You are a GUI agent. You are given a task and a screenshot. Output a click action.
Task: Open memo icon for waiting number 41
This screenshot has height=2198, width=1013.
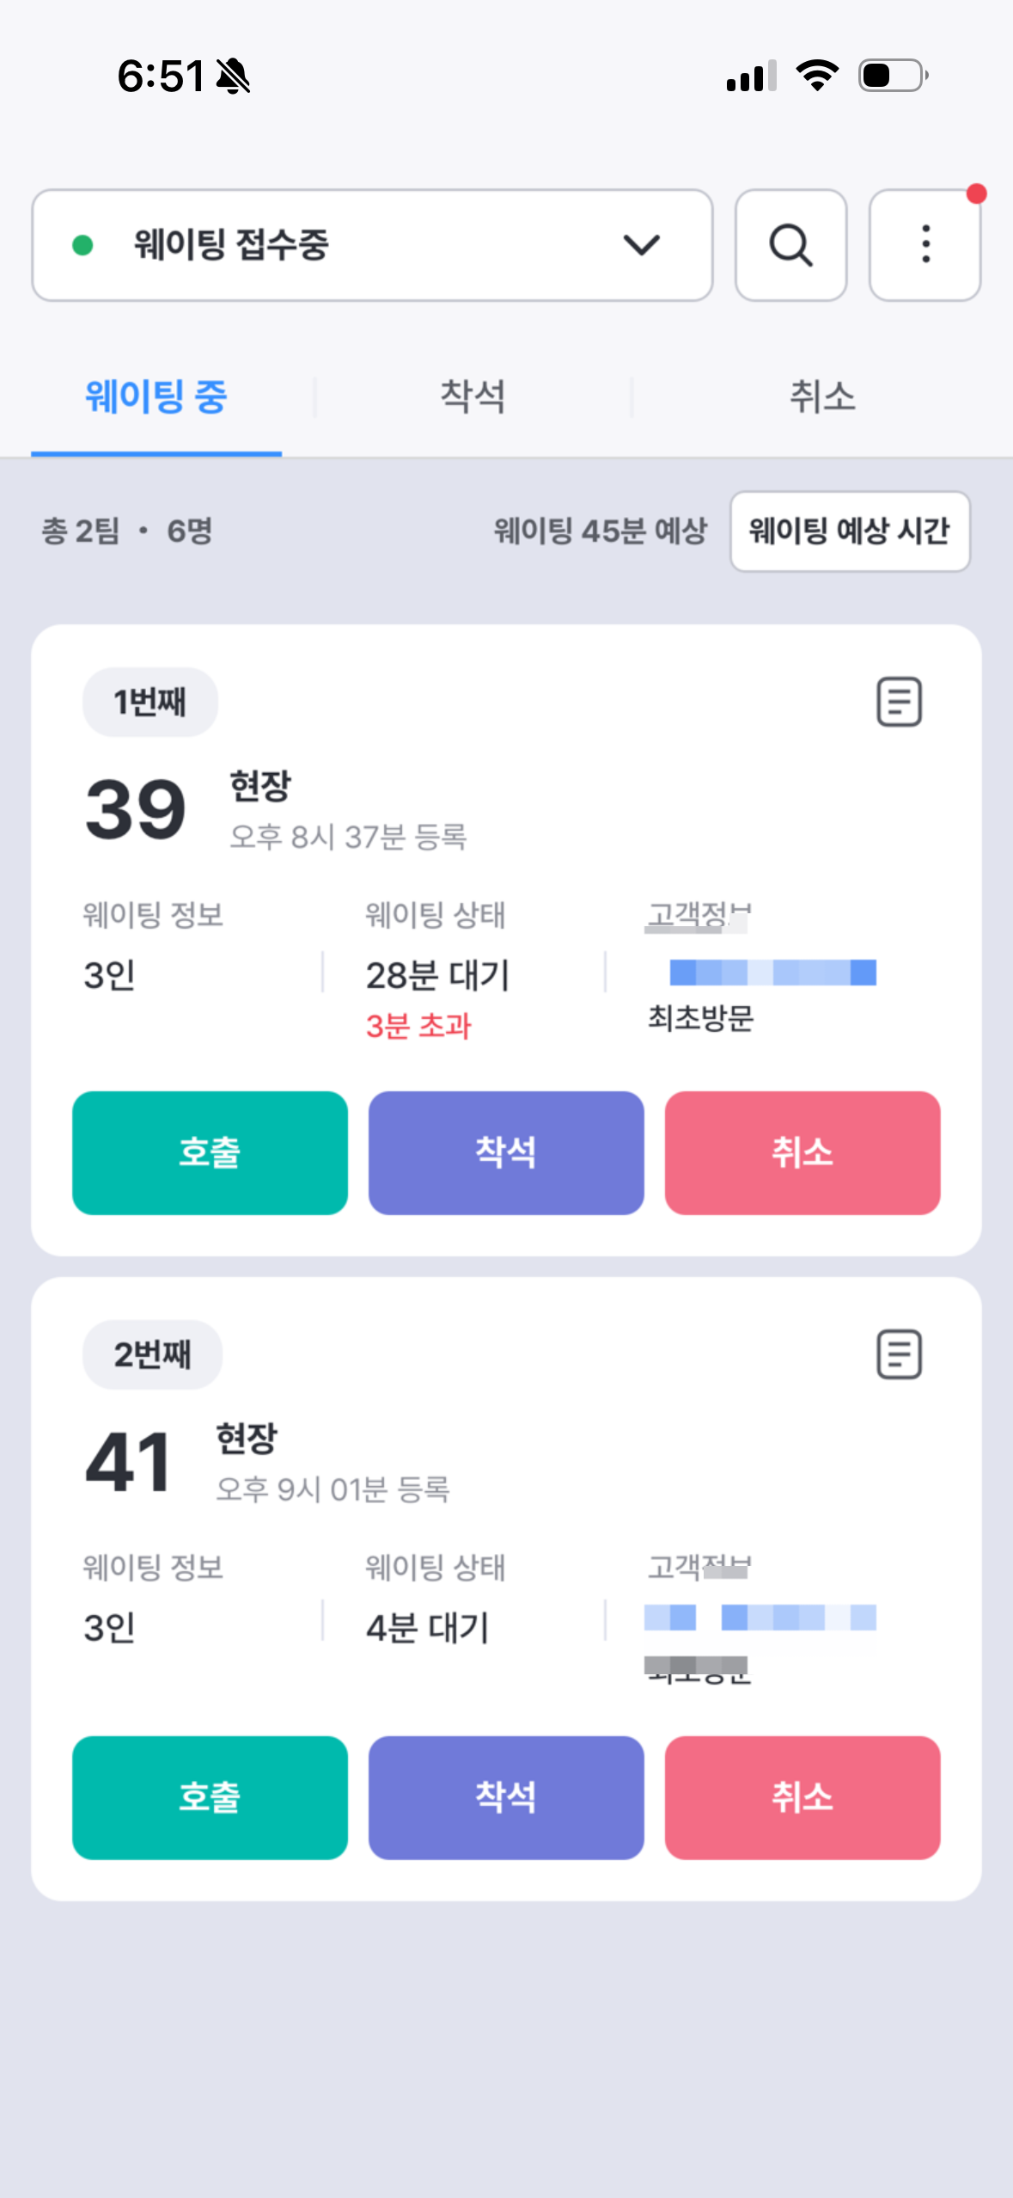[899, 1354]
